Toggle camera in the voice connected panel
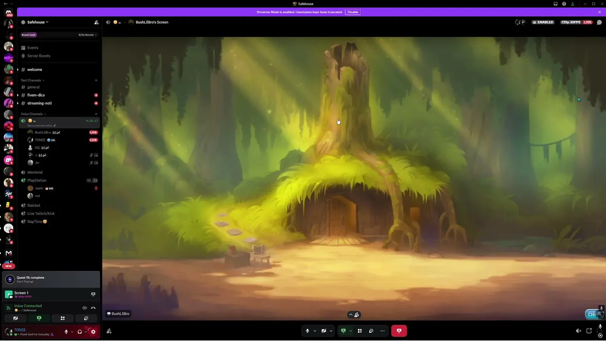Screen dimensions: 606x341 pyautogui.click(x=15, y=318)
